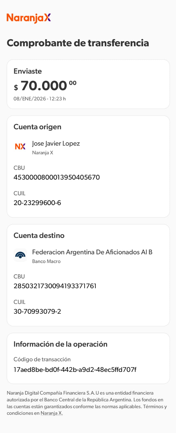Viewport: 176px width, 433px height.
Task: Select recipient Federacion Argentina De Aficionados
Action: tap(92, 252)
